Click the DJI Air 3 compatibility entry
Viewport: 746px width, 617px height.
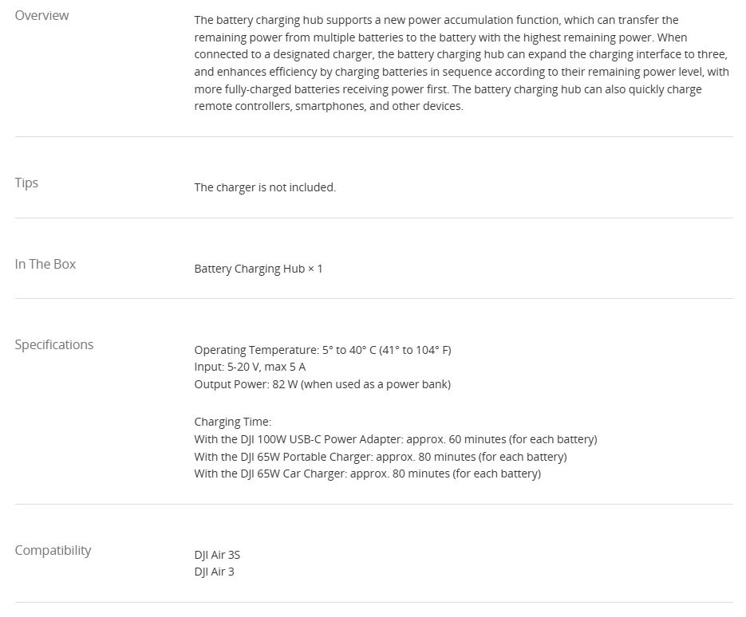point(214,572)
